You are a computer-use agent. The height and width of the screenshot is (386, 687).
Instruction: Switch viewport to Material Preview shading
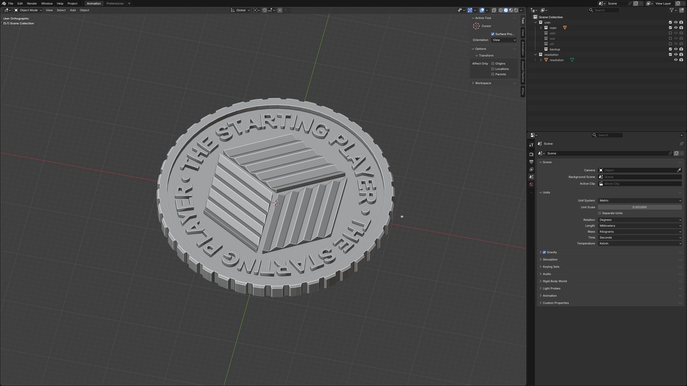point(511,10)
